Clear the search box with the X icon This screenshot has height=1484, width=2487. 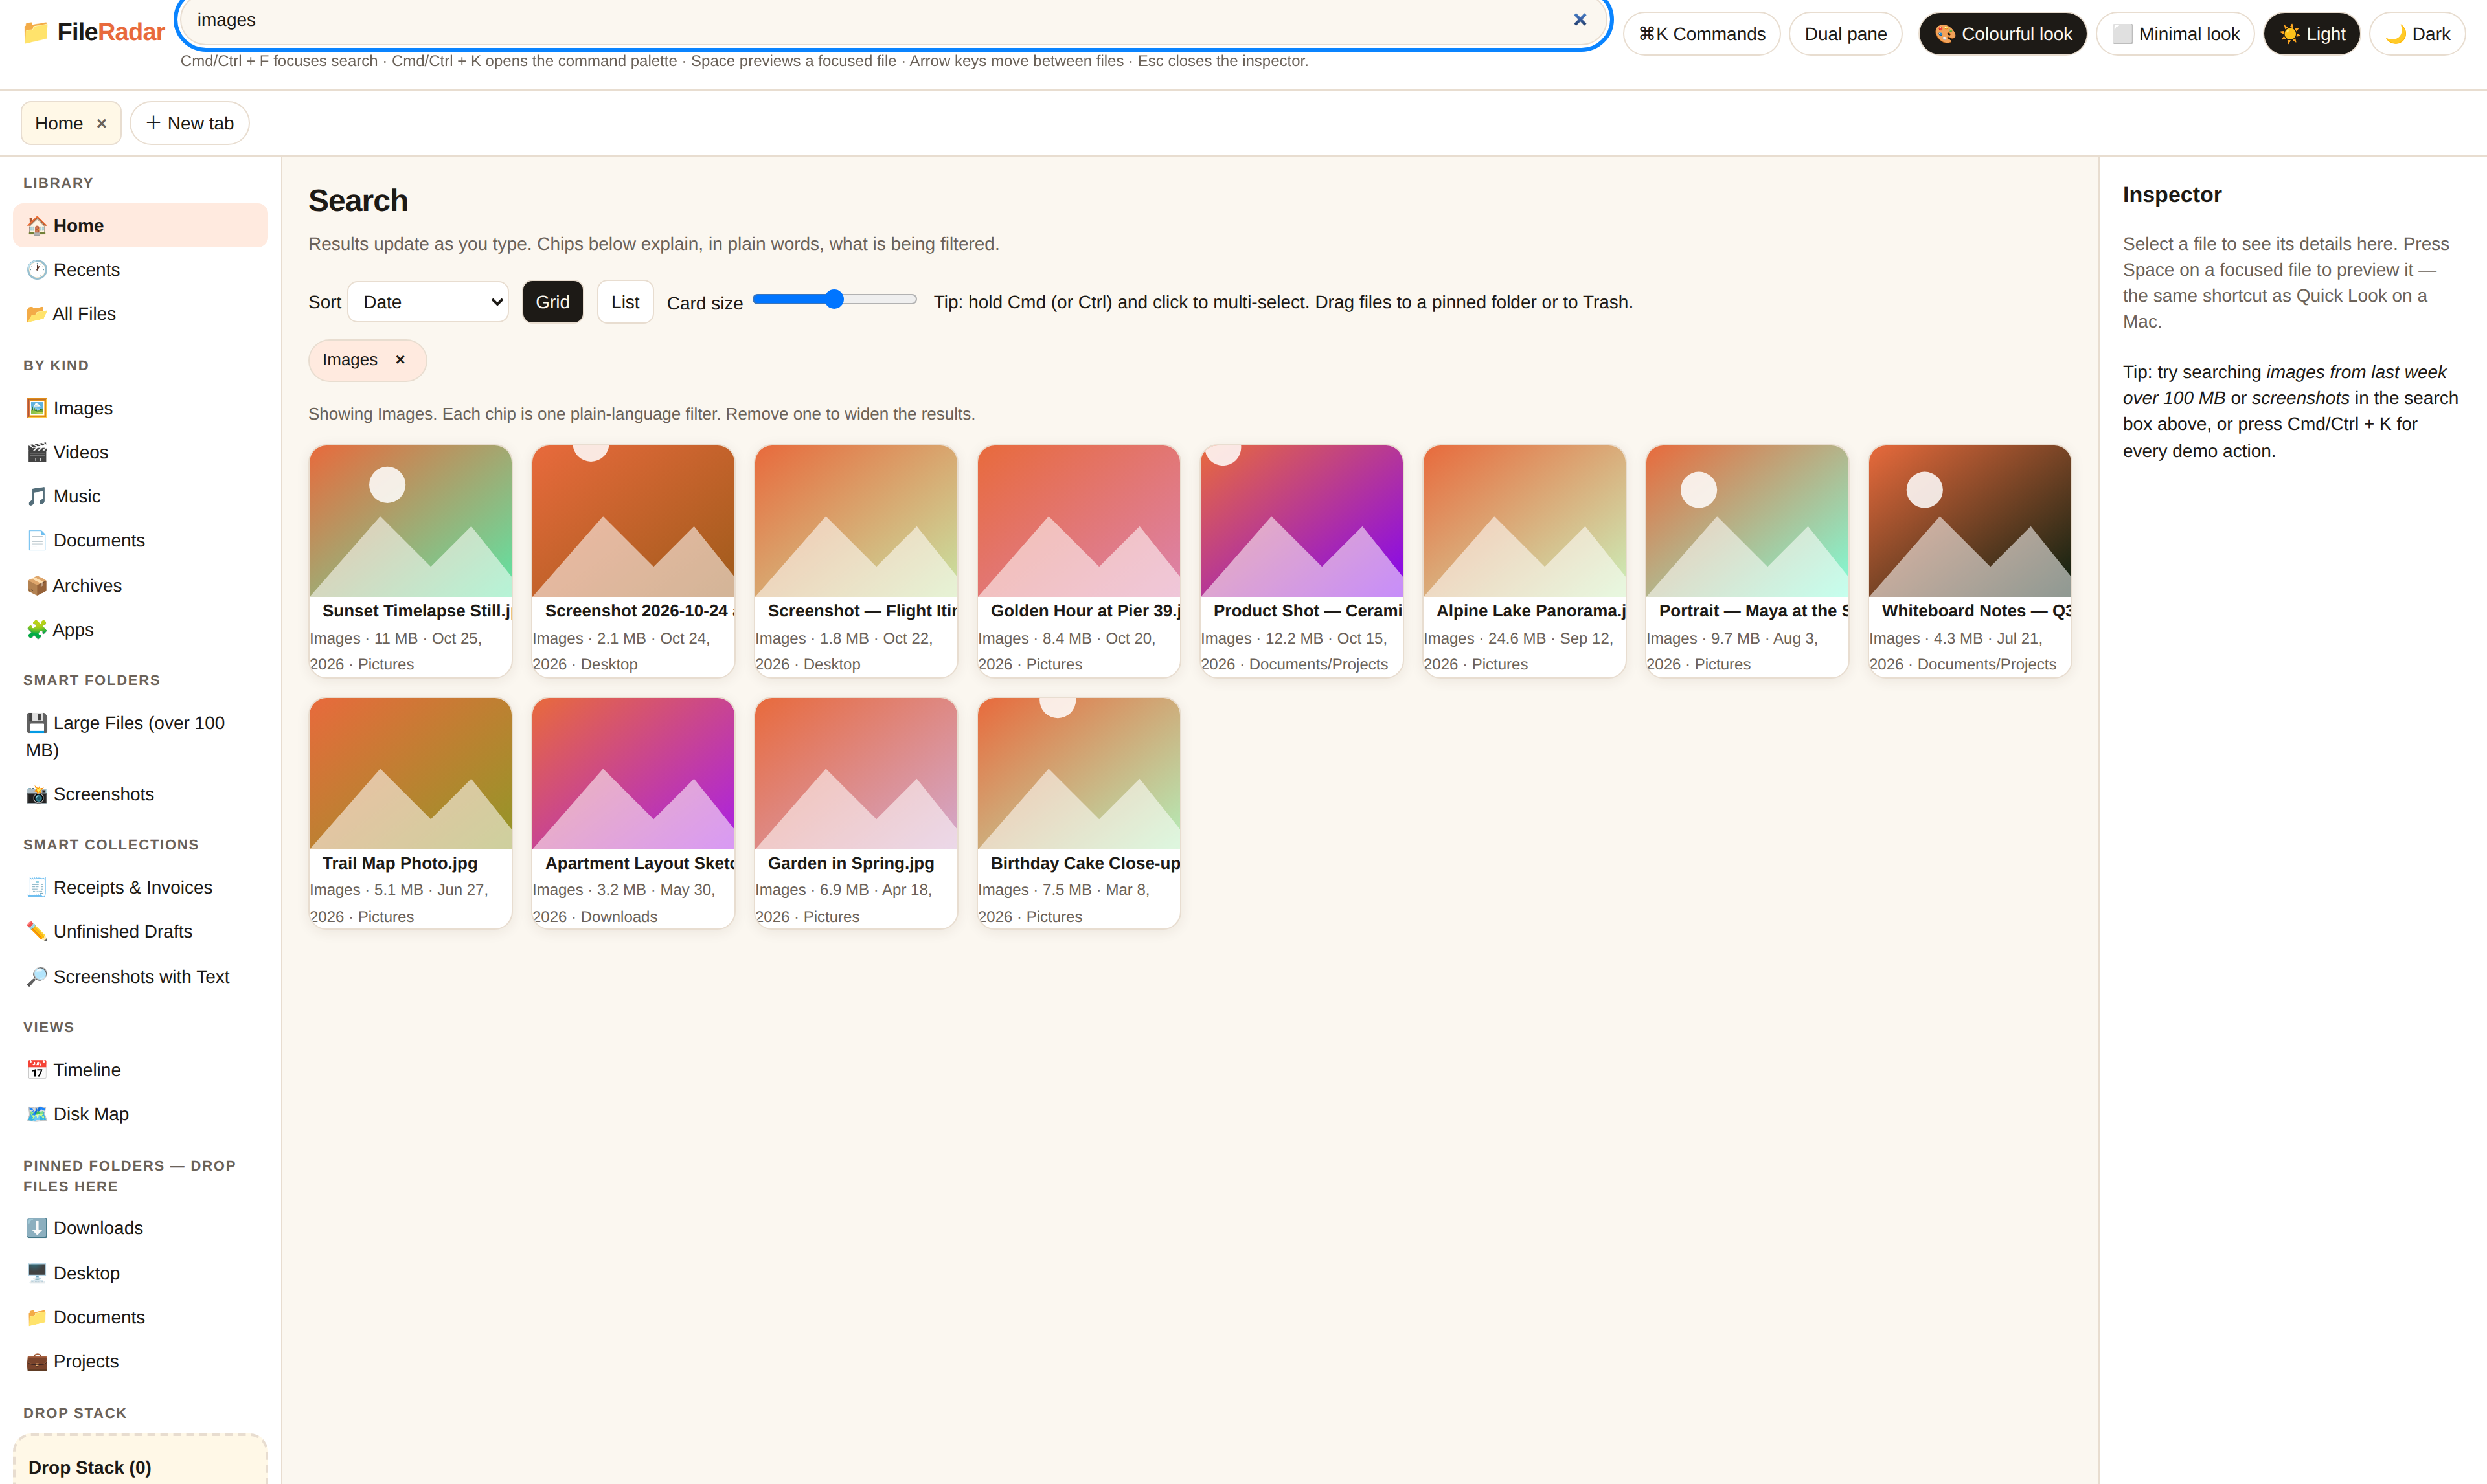pyautogui.click(x=1580, y=20)
